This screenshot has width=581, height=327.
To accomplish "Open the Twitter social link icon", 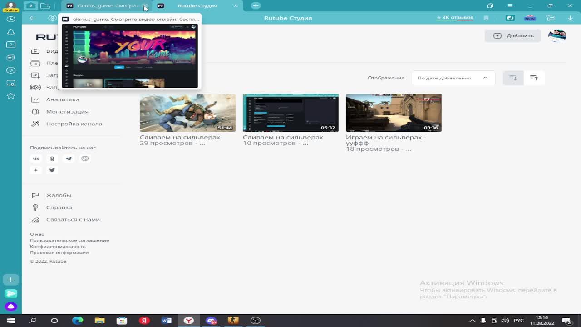I will (52, 170).
